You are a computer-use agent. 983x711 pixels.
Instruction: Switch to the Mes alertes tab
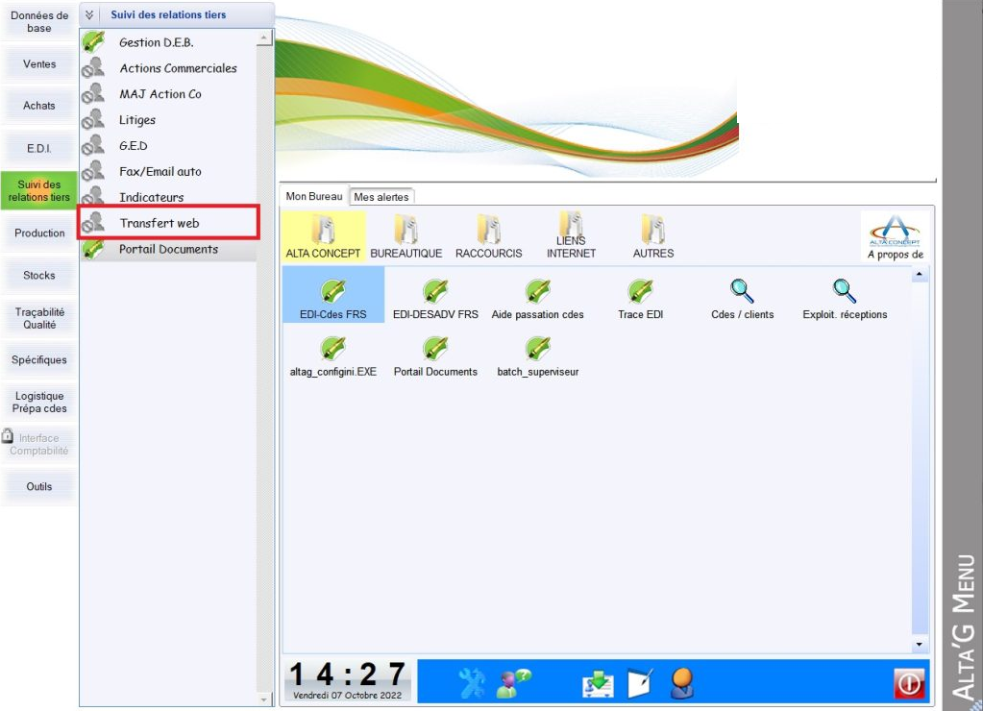pos(381,197)
